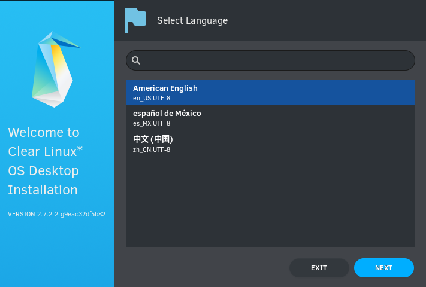Click the magnifying glass search icon
The image size is (426, 287).
pos(136,60)
